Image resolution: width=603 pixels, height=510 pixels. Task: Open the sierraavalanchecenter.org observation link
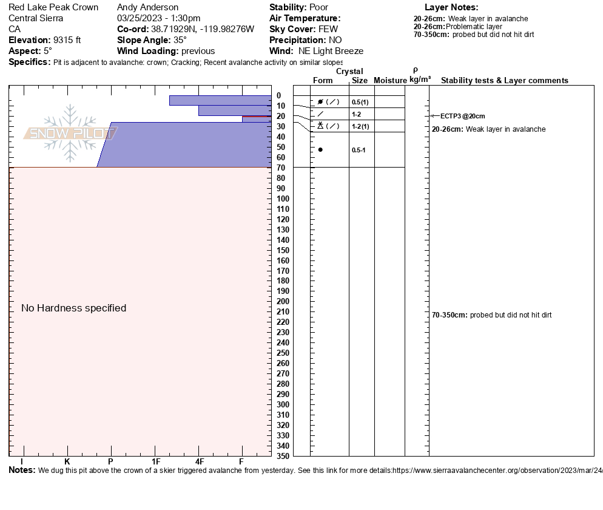point(497,471)
